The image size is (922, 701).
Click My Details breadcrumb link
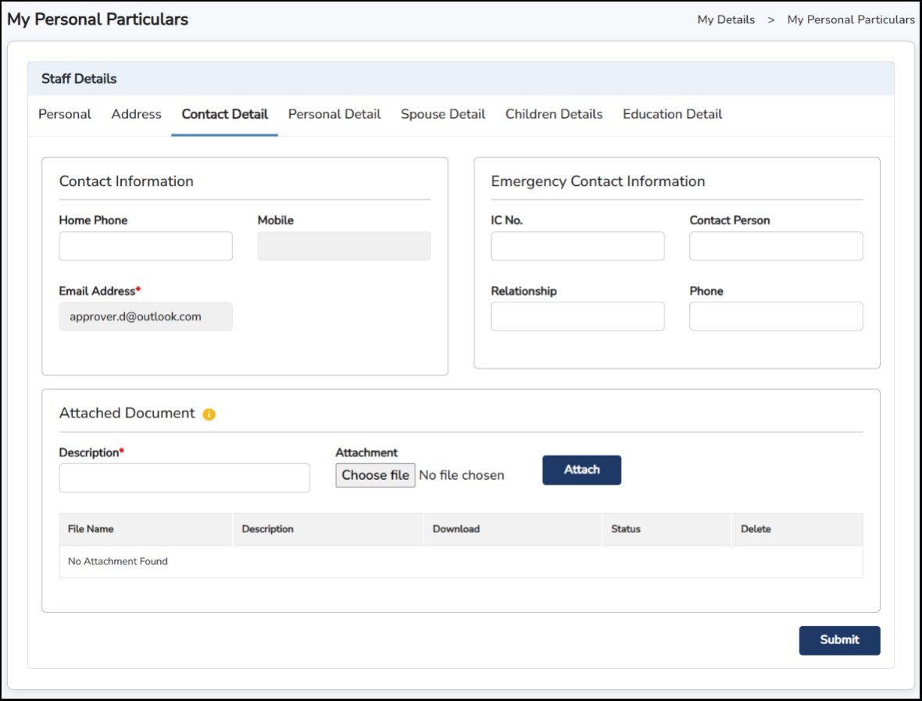[726, 20]
